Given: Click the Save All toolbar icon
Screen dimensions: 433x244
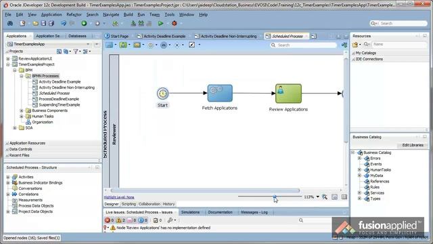Looking at the screenshot, I should pos(51,24).
